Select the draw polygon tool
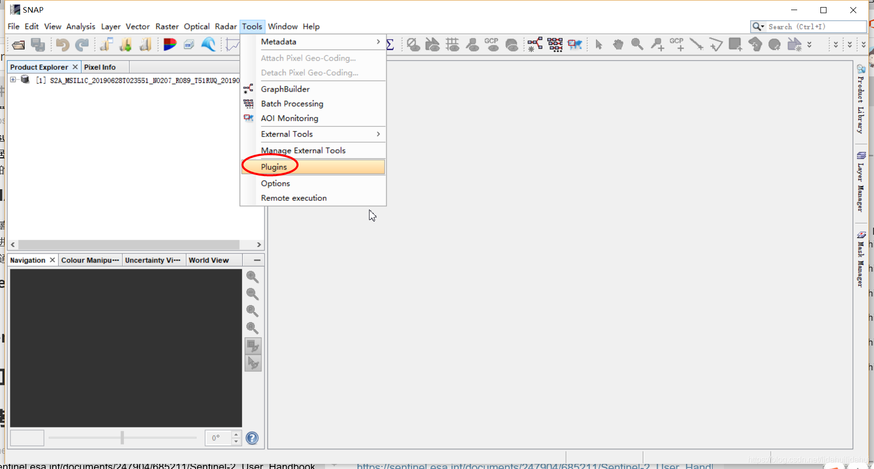The width and height of the screenshot is (874, 469). [755, 45]
